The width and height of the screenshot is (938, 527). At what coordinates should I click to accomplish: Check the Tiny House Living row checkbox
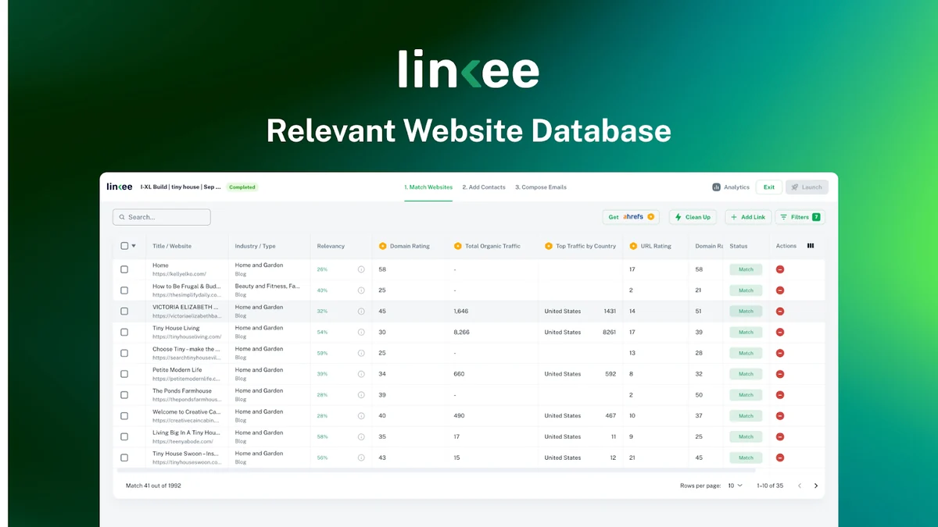pyautogui.click(x=124, y=331)
